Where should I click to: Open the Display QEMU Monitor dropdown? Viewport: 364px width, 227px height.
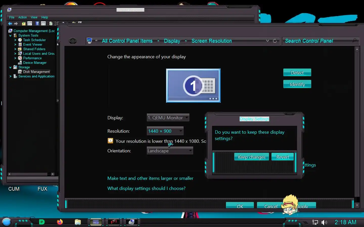(168, 118)
